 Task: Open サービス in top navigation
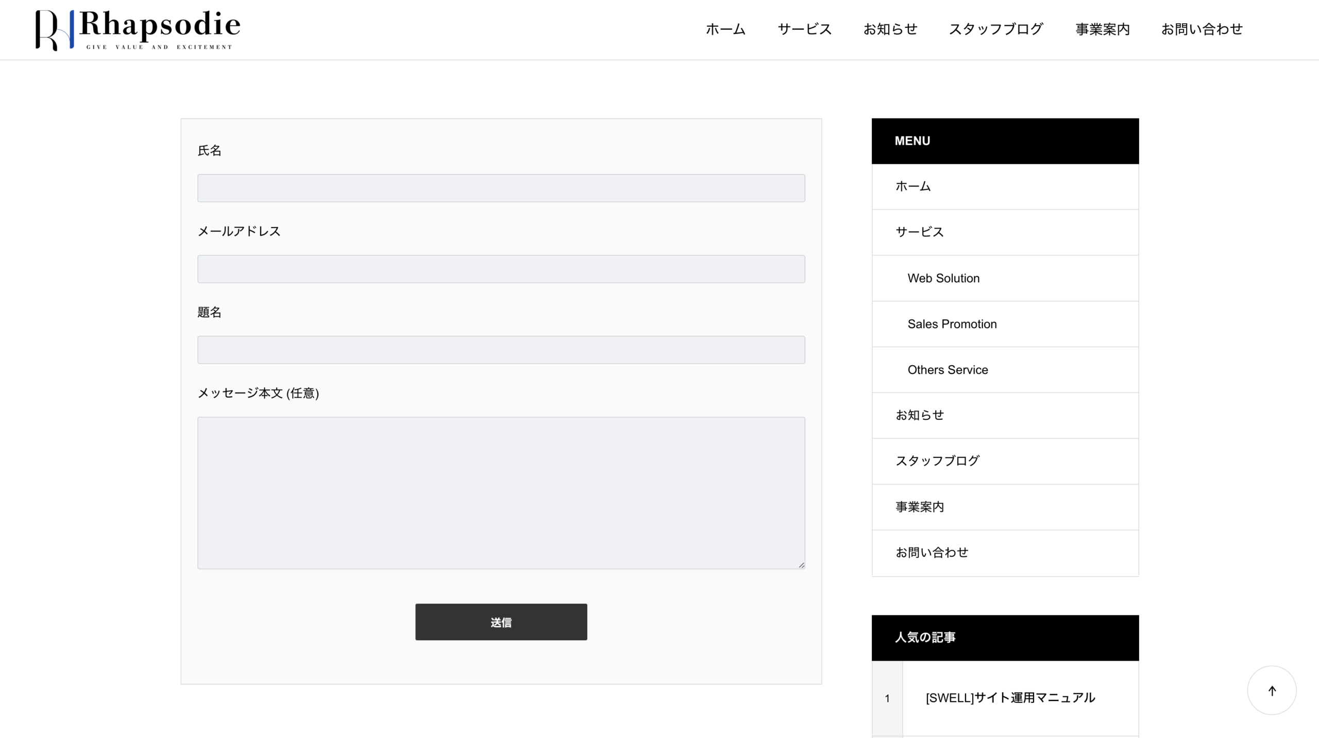click(x=804, y=29)
